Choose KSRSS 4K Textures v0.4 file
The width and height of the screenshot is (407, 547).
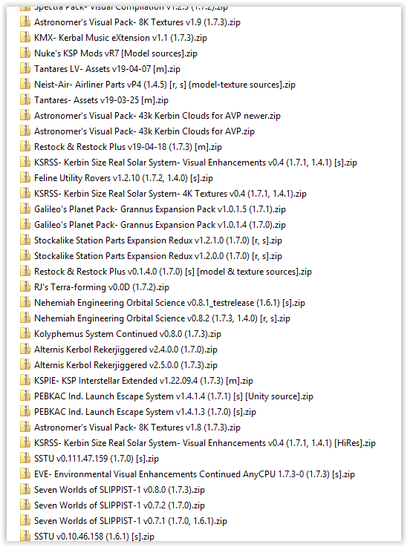point(170,194)
